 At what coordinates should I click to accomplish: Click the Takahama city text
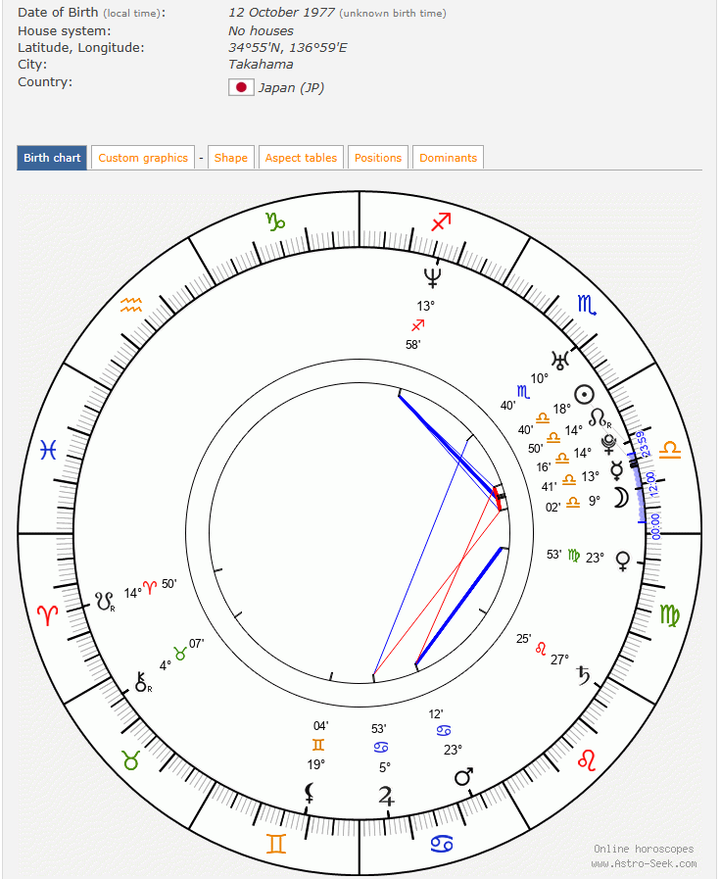[261, 65]
